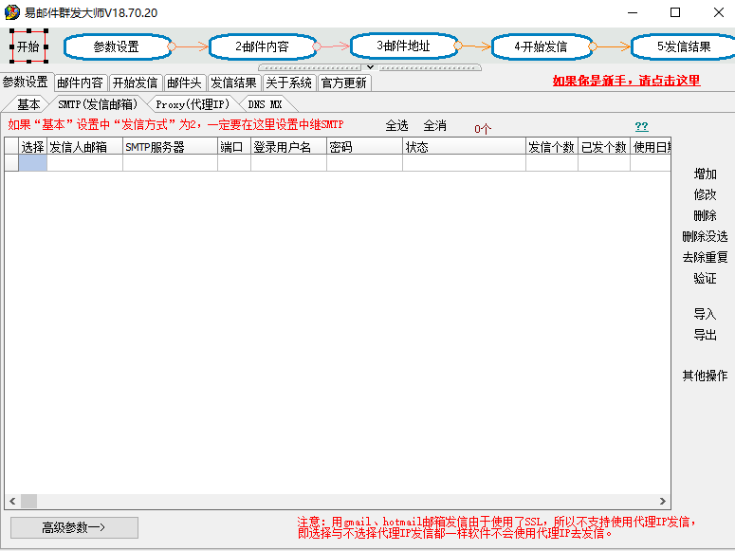Screen dimensions: 735x551
Task: Click 验证 to verify SMTP accounts
Action: [x=705, y=278]
